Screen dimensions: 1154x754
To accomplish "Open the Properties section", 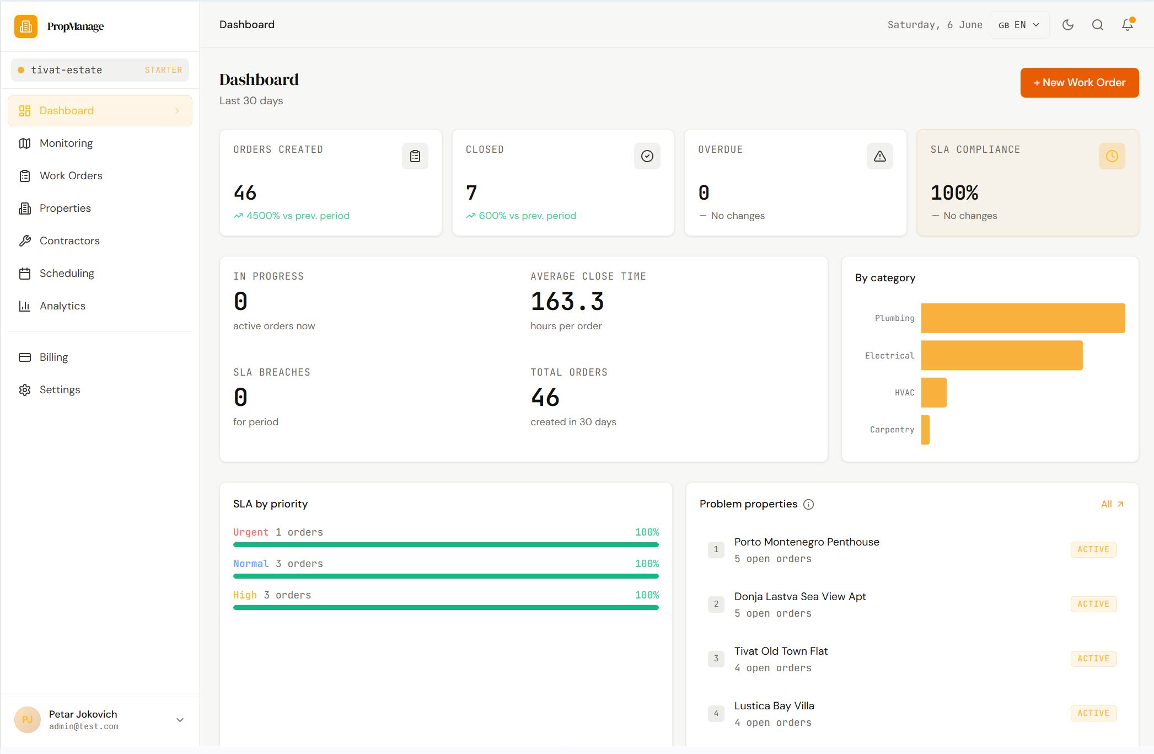I will click(x=100, y=208).
